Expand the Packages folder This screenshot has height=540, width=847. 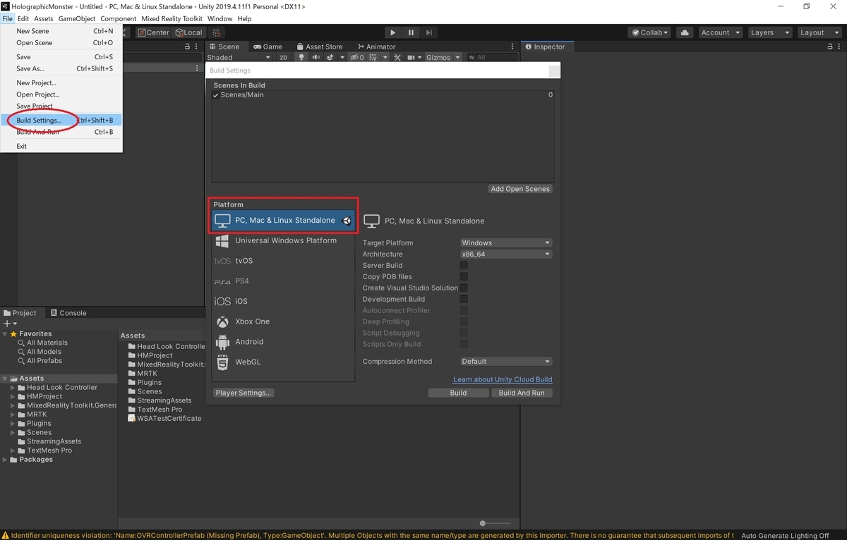(x=5, y=460)
